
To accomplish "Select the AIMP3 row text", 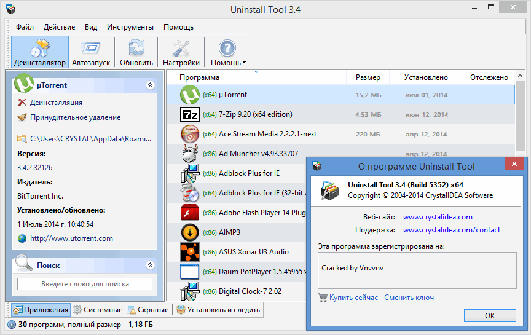I will click(x=229, y=232).
